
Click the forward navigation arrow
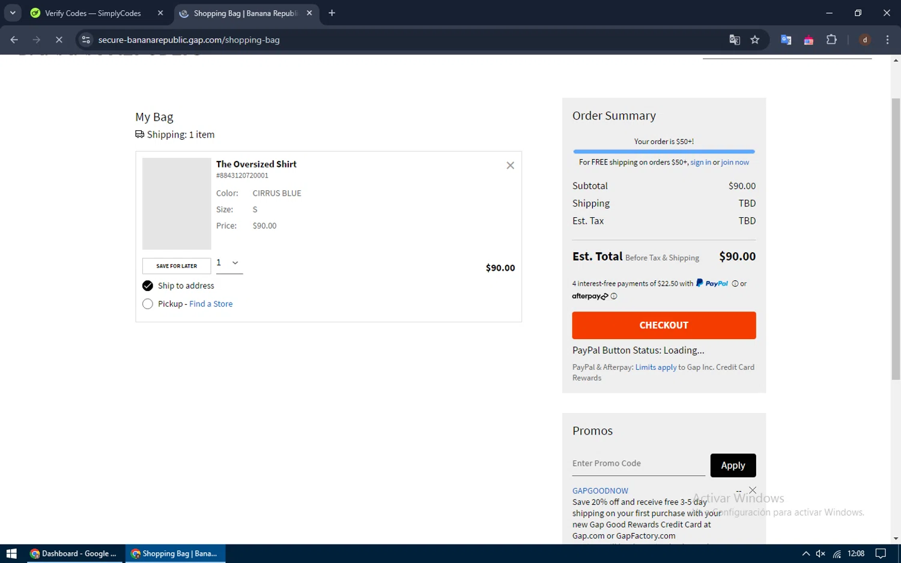[x=37, y=40]
